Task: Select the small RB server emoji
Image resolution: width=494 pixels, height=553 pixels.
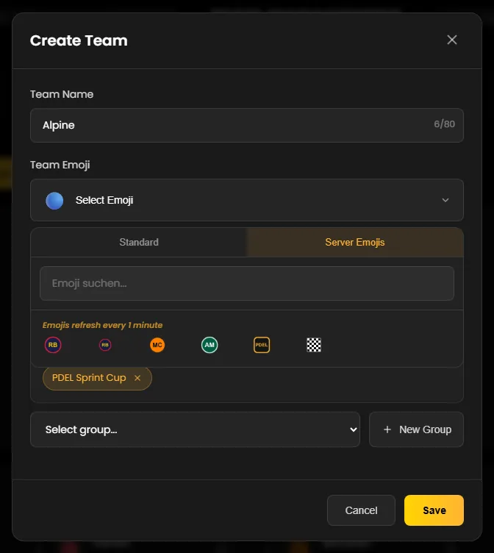Action: pyautogui.click(x=105, y=345)
